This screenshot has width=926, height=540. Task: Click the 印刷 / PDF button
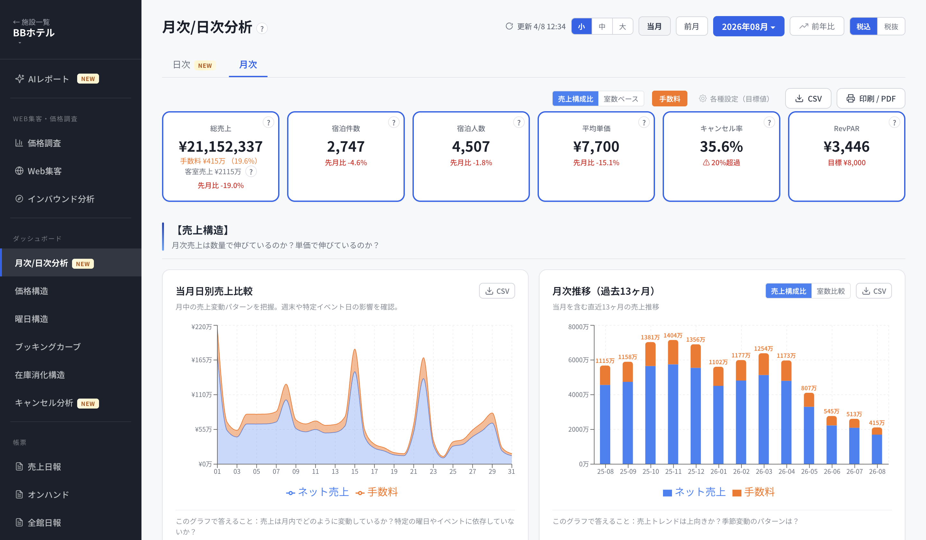(x=871, y=98)
